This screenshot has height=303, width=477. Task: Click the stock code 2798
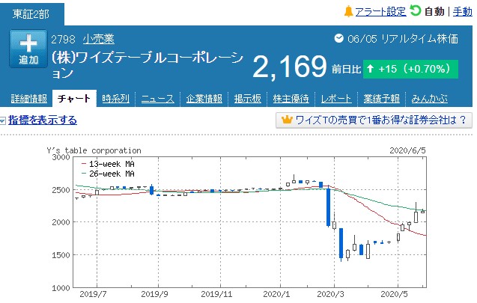coord(63,39)
